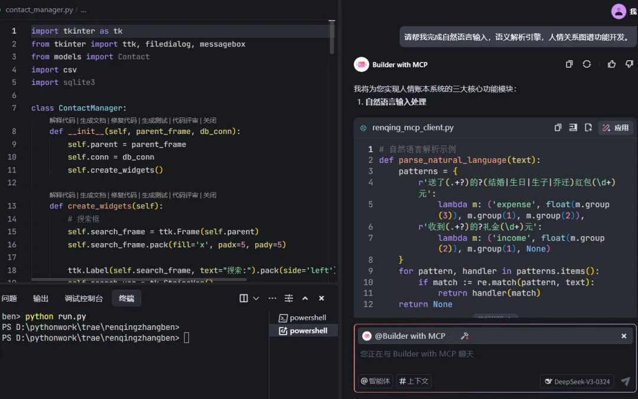Screen dimensions: 638x399
Task: Maximize the terminal panel with up chevron
Action: click(x=305, y=299)
